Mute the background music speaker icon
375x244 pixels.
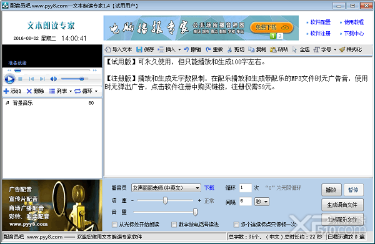[54, 79]
